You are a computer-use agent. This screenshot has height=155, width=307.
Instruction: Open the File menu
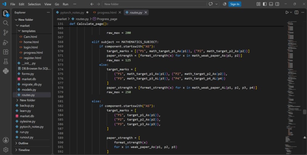[x=13, y=4]
